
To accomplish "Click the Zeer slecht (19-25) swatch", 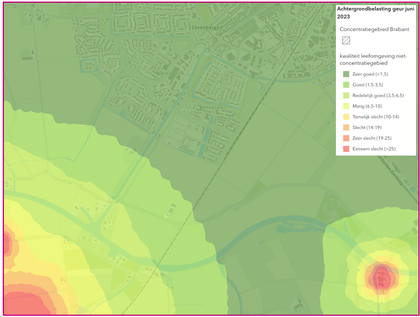I will tap(346, 138).
